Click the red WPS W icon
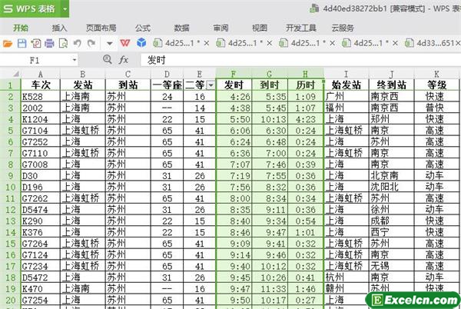The width and height of the screenshot is (461, 309). pos(125,43)
